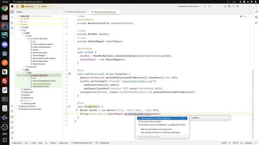This screenshot has width=259, height=145.
Task: Open WorkerRepository class in tree
Action: 40,61
